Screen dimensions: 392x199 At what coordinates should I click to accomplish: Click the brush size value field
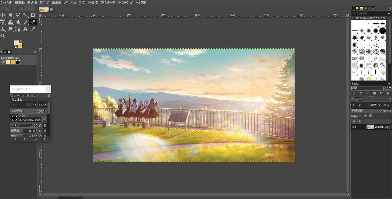click(24, 125)
